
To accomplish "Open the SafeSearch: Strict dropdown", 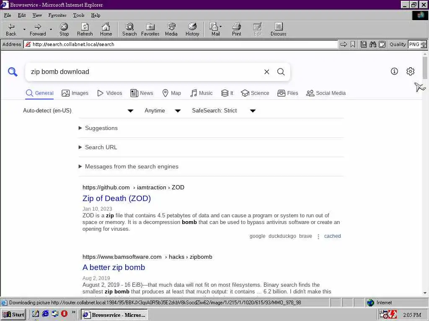I will pos(224,110).
